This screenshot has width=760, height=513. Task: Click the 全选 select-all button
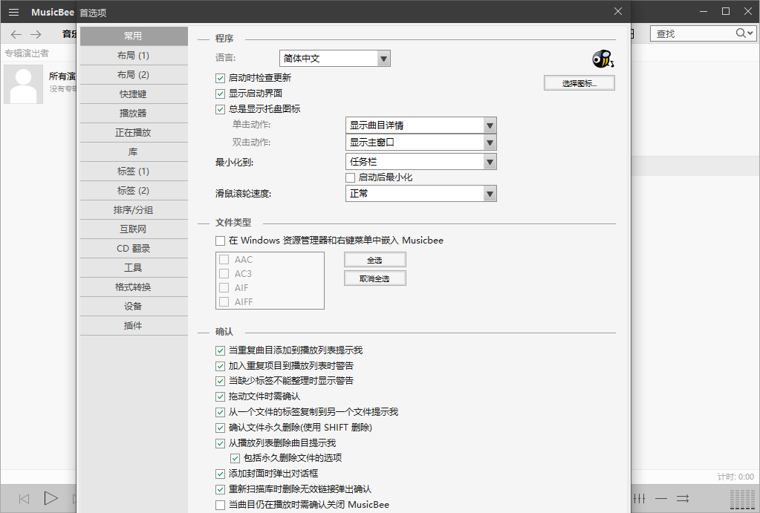(x=374, y=260)
